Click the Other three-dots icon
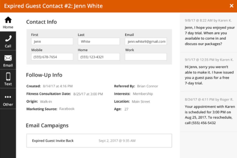Screen dimensions: 237x158 pos(8,97)
